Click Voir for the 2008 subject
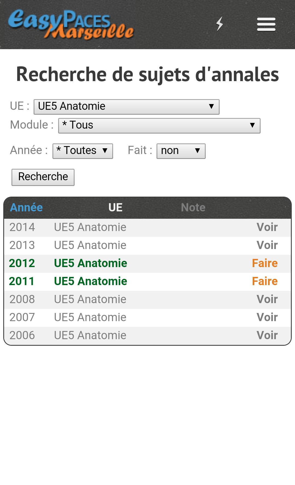Image resolution: width=295 pixels, height=485 pixels. tap(267, 299)
